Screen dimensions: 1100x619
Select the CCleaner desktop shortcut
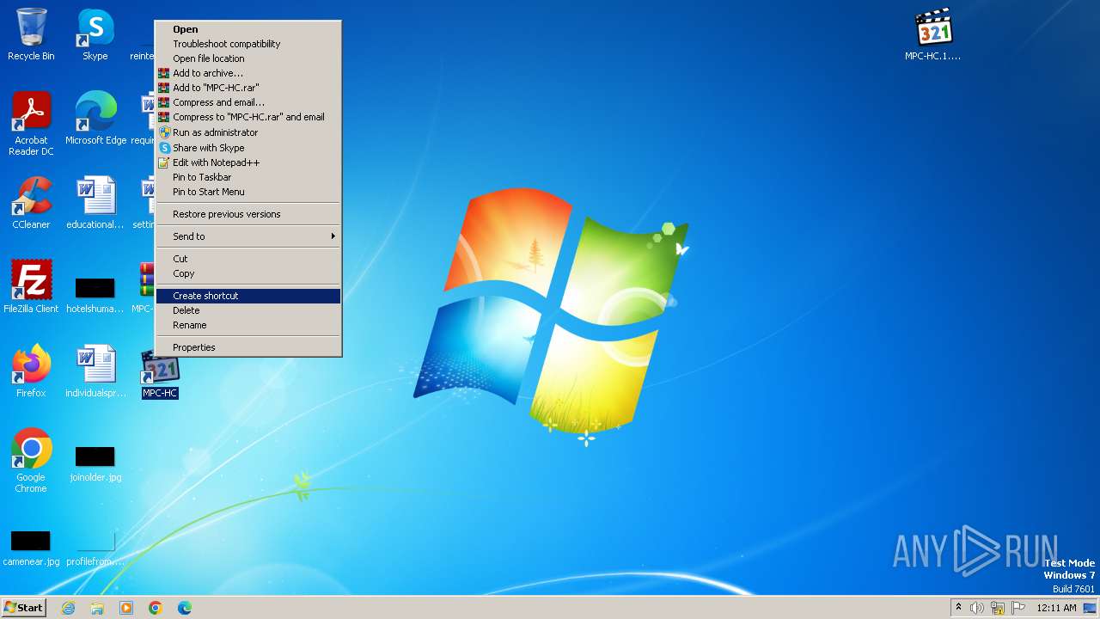tap(31, 203)
